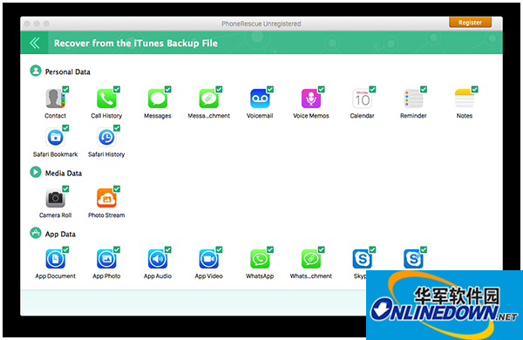
Task: Select the Call History icon
Action: point(106,99)
